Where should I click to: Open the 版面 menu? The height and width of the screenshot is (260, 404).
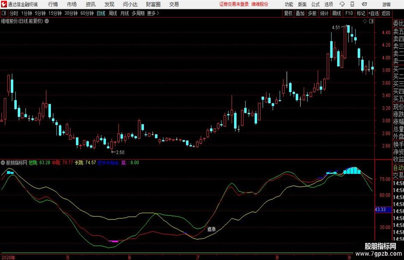(302, 4)
